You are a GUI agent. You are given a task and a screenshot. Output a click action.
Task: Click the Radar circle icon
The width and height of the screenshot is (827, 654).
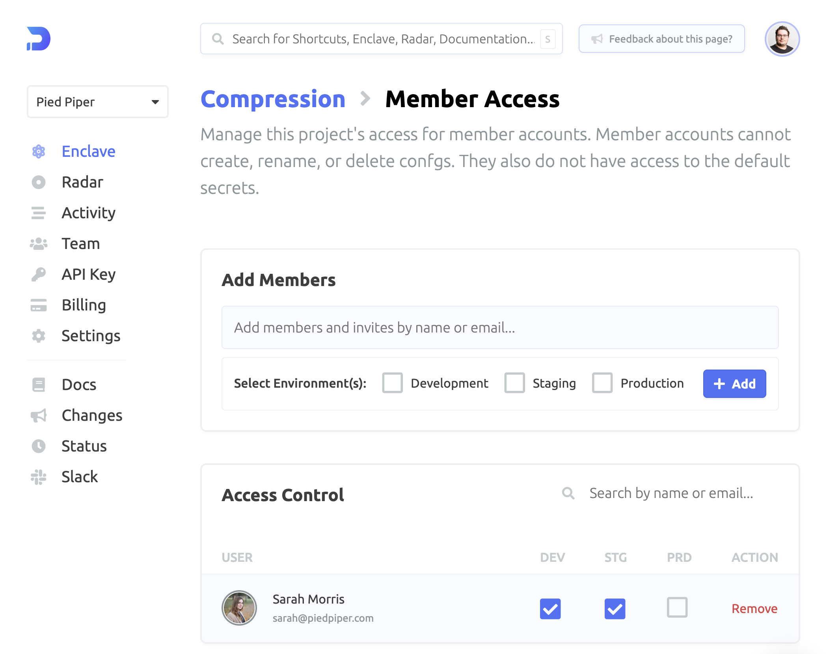(x=39, y=182)
